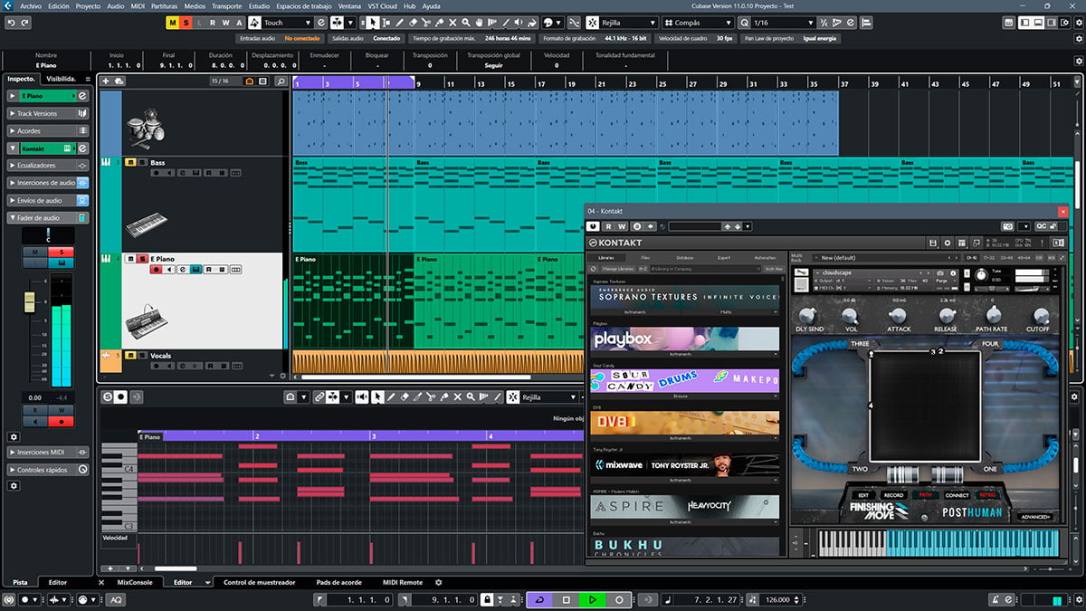Select the Erase tool in main toolbar
1086x611 pixels.
[414, 23]
